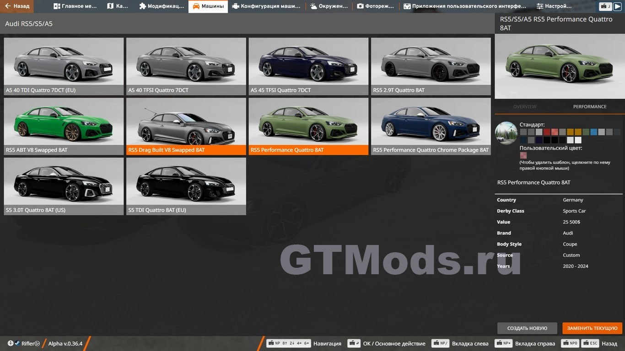Click the Audi RS5/S5/A5 heading

pos(29,24)
